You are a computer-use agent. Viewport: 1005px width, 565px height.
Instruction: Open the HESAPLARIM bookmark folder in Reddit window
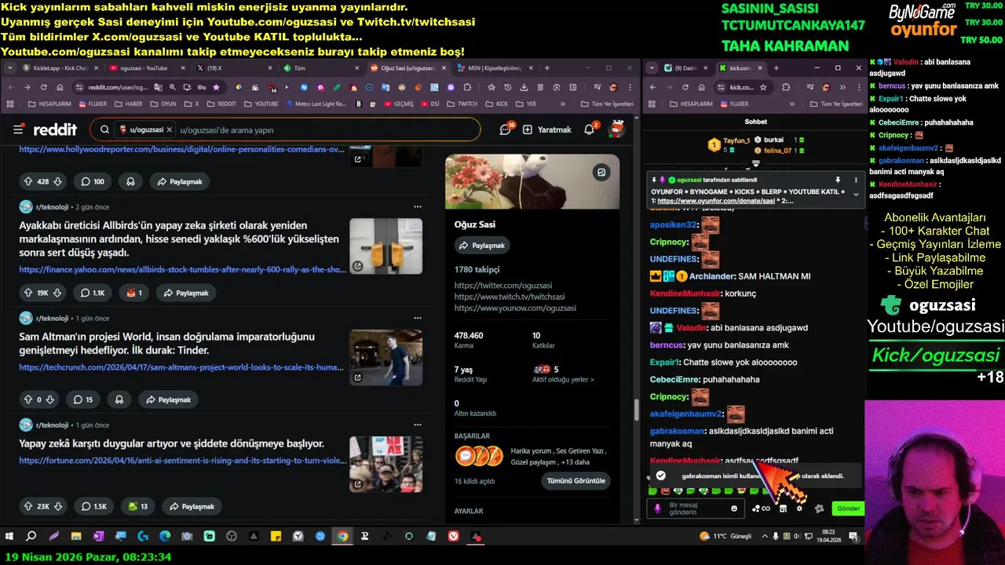tap(48, 104)
